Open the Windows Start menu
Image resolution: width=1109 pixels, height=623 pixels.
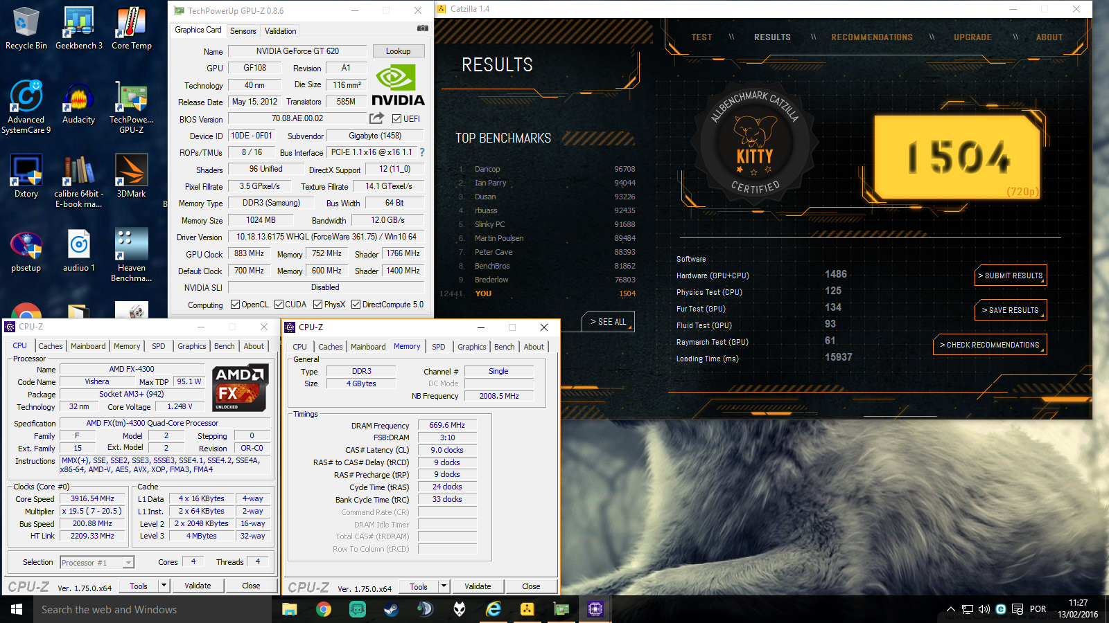point(17,609)
